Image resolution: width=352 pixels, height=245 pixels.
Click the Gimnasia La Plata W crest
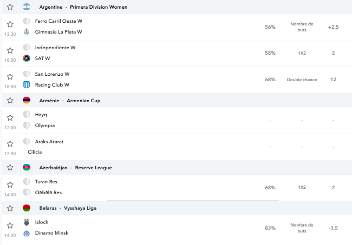[x=27, y=32]
